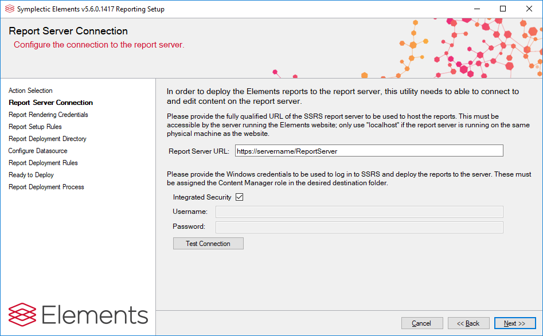The height and width of the screenshot is (336, 543).
Task: Select Report Deployment Process step
Action: point(46,187)
